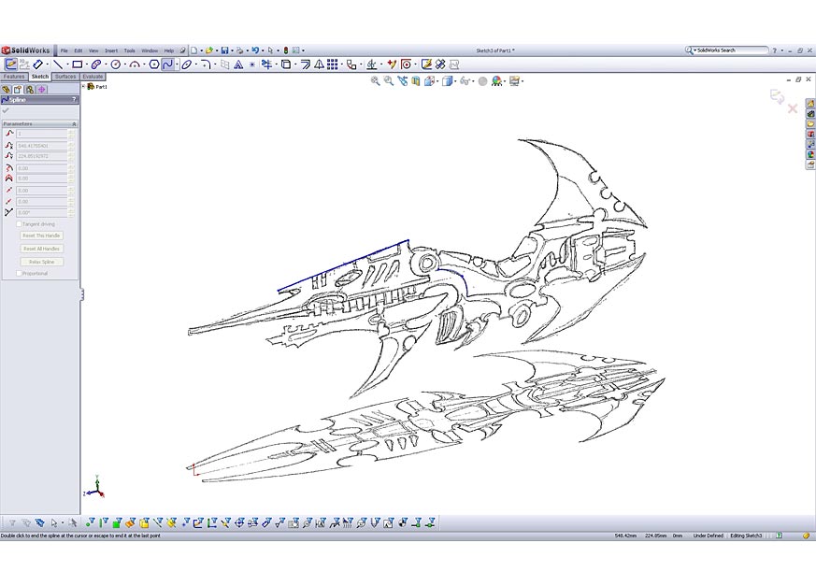
Task: Toggle the Tangent driving checkbox
Action: (x=20, y=223)
